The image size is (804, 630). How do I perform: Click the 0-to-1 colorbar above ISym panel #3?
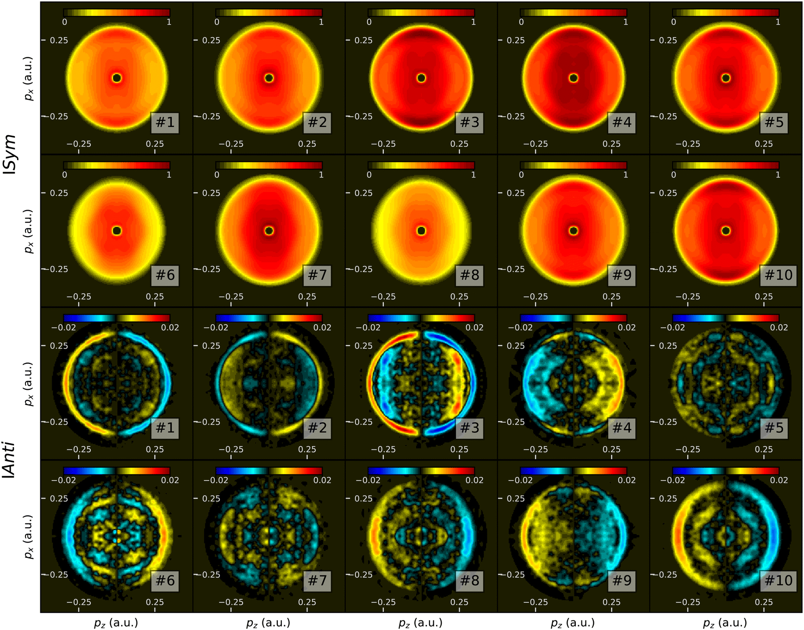[x=421, y=12]
